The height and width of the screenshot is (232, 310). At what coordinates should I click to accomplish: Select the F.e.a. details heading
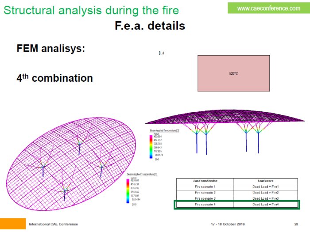tap(150, 26)
